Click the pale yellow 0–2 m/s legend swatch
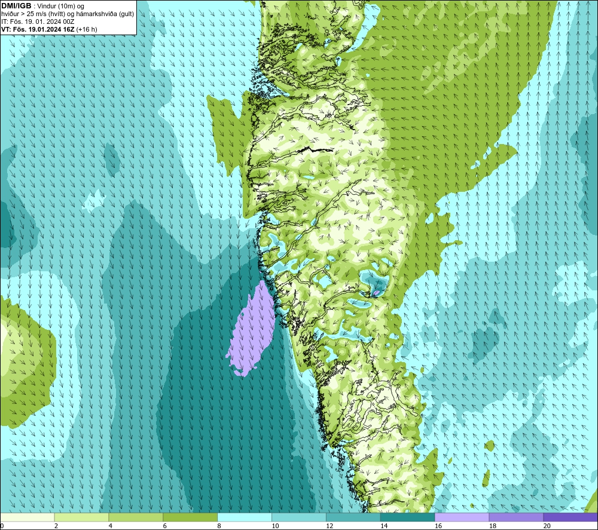This screenshot has width=598, height=530. 28,517
